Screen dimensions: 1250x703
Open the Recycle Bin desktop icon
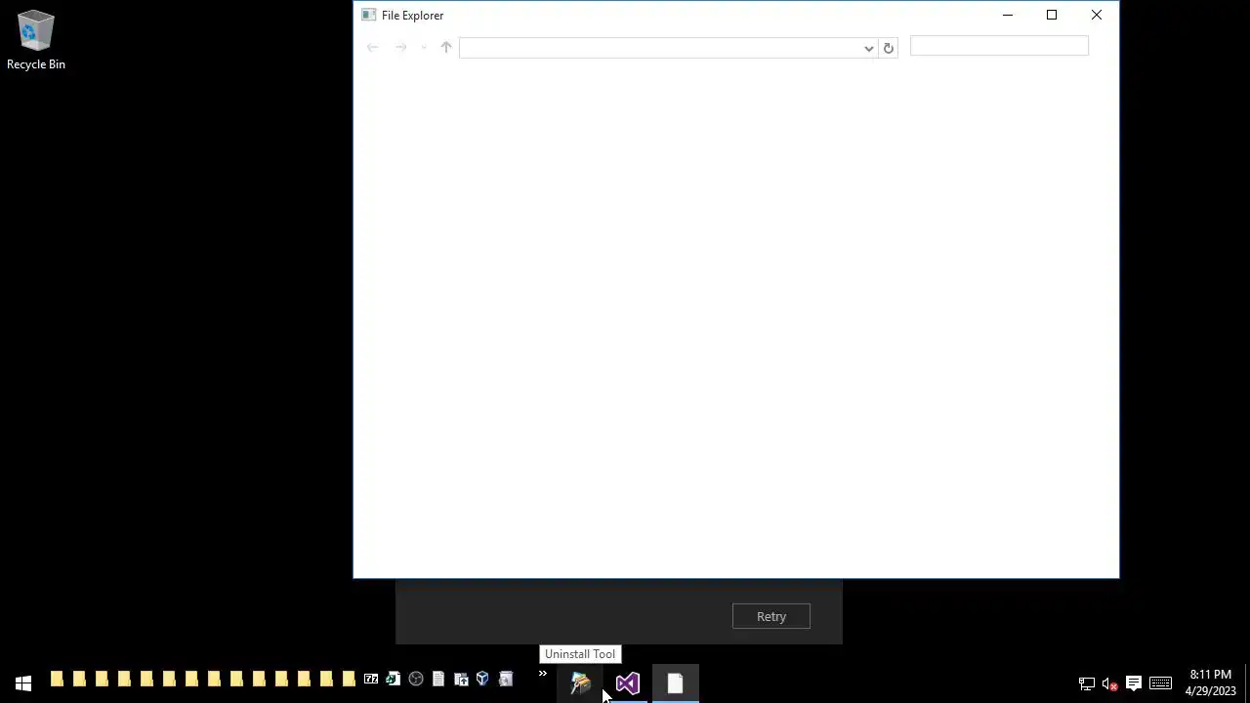[35, 40]
